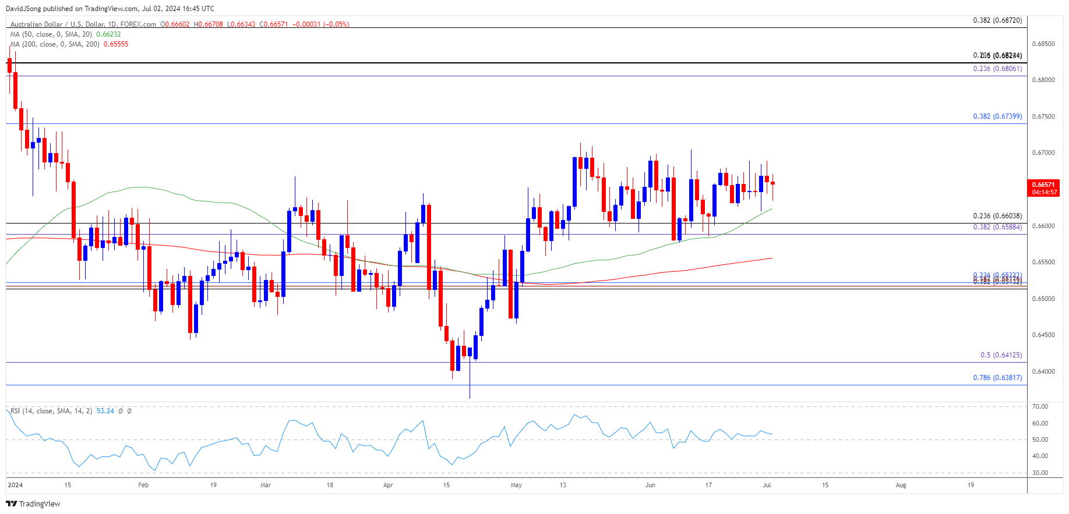Click the RSI axis level 70.00

1040,407
